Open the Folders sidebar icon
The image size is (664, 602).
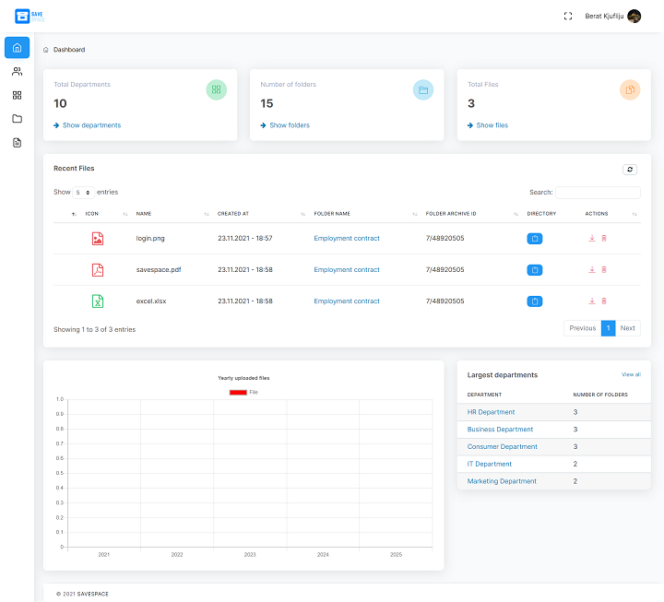pos(17,119)
